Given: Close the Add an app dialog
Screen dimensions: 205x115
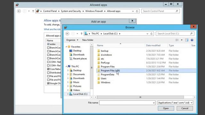Looking at the screenshot, I should tap(132, 21).
